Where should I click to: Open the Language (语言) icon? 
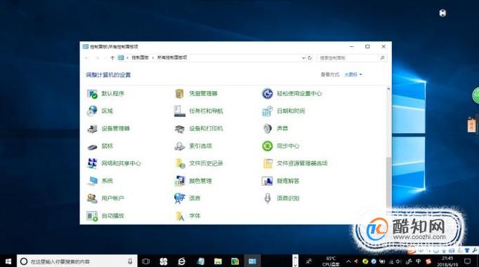(x=180, y=198)
